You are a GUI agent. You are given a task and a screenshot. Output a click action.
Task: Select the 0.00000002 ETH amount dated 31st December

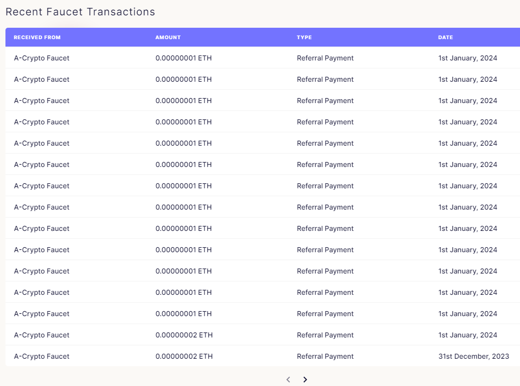184,356
